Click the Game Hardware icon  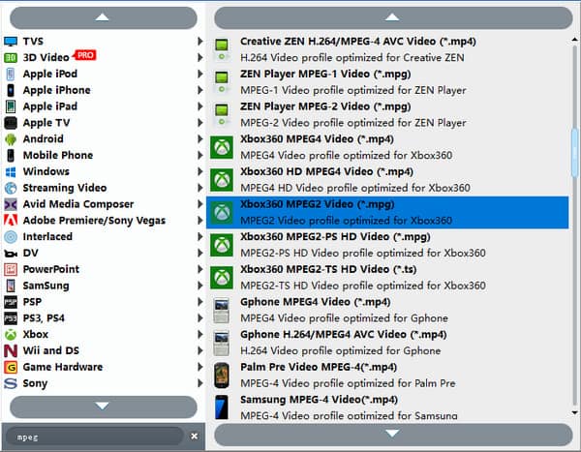pyautogui.click(x=11, y=367)
